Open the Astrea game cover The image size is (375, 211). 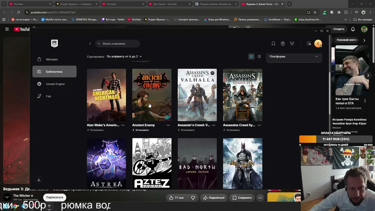pyautogui.click(x=106, y=164)
